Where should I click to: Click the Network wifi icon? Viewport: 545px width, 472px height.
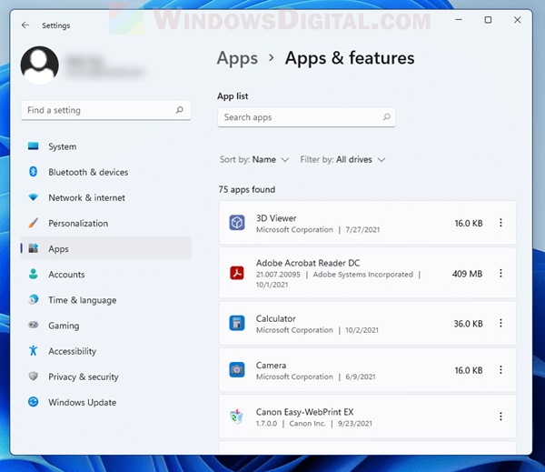coord(34,197)
